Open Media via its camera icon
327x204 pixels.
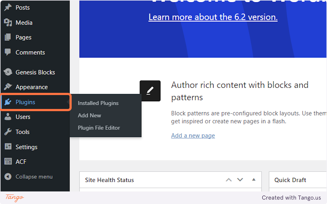7,22
